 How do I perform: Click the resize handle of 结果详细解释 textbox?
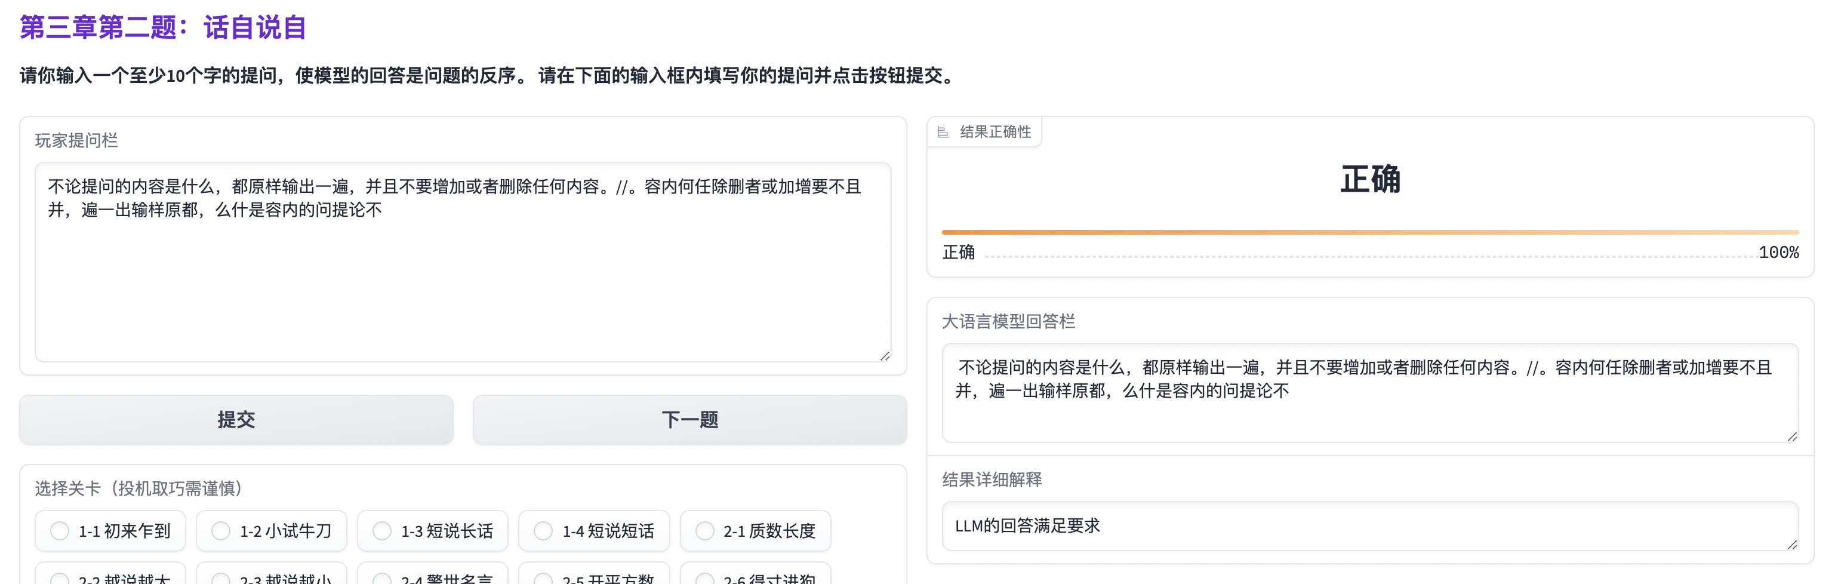(1791, 544)
